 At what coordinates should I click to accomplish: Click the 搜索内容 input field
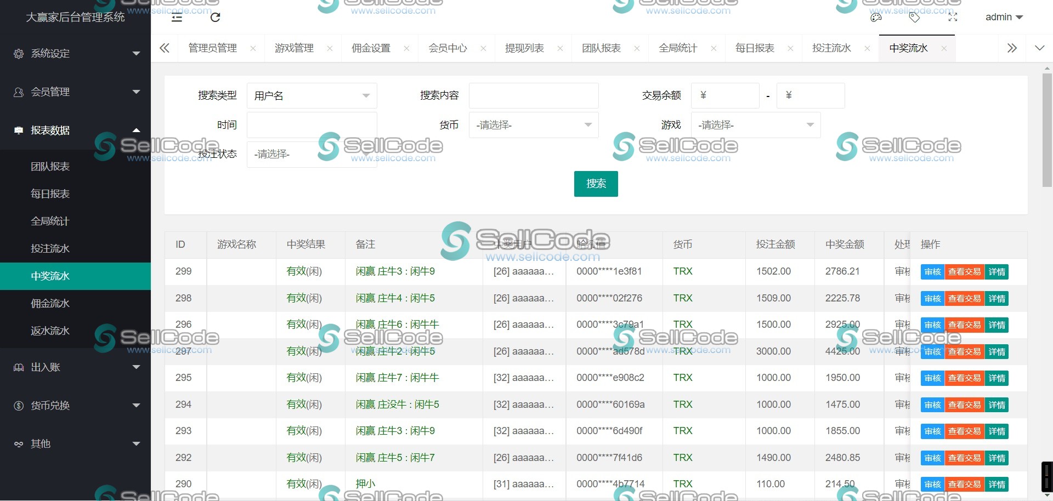(533, 95)
